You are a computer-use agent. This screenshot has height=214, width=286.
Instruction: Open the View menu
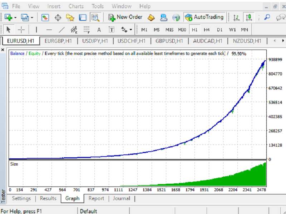pyautogui.click(x=34, y=6)
